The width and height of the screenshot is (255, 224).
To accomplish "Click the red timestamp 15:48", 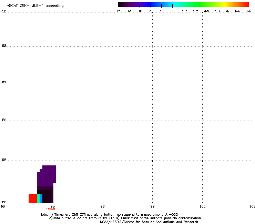I will (x=50, y=209).
